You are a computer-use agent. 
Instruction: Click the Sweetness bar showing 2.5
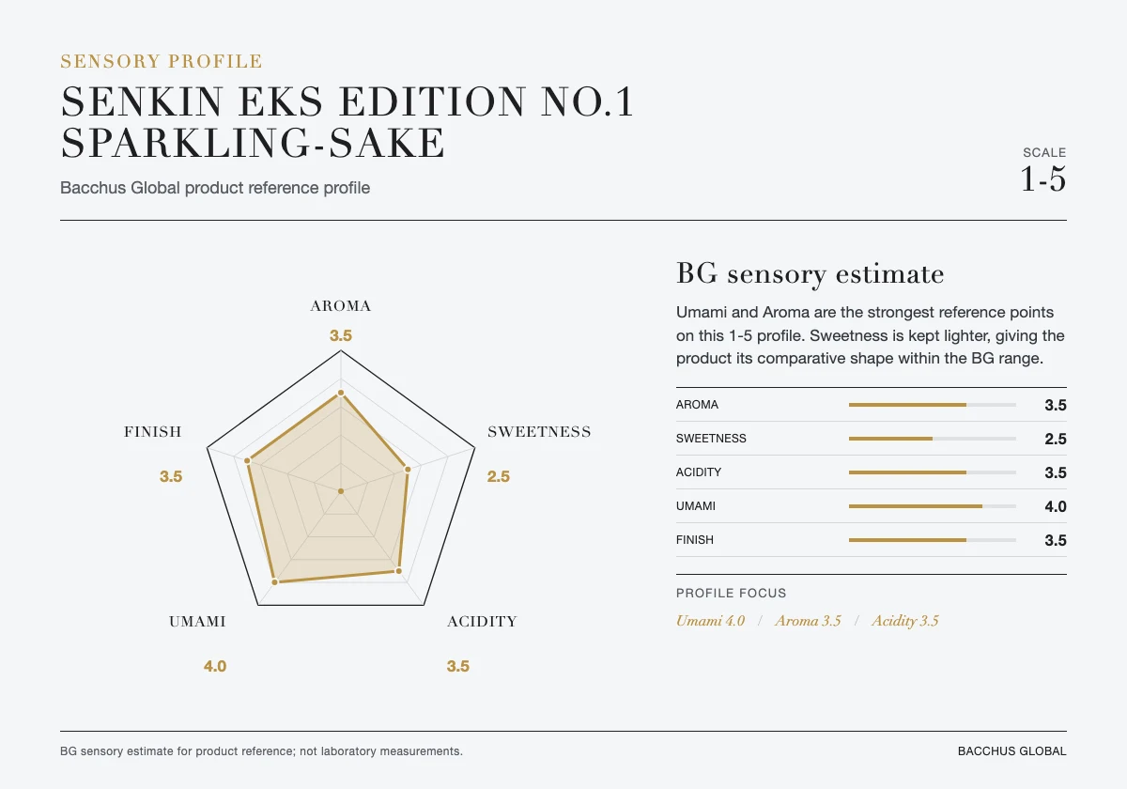(x=933, y=439)
